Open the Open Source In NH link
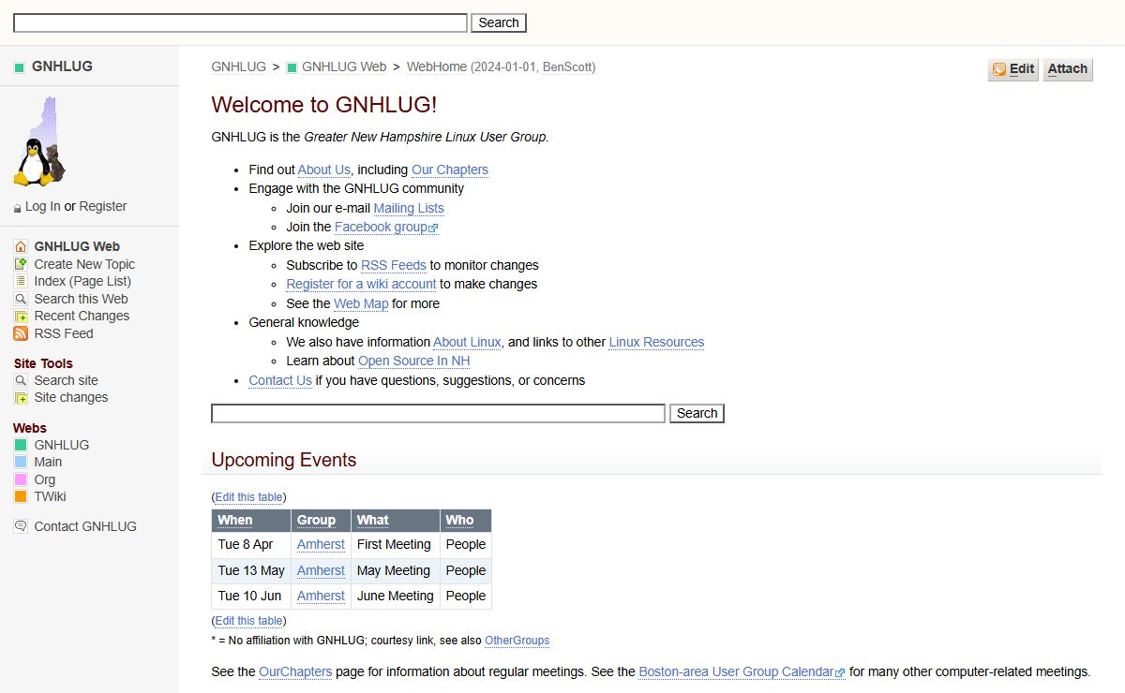 tap(414, 361)
